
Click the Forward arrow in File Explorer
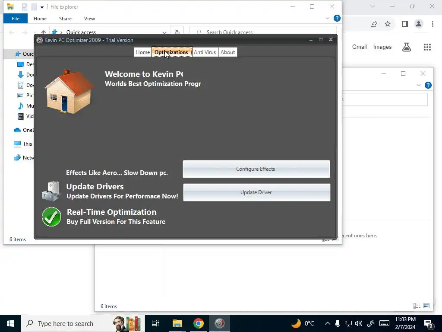click(x=25, y=32)
